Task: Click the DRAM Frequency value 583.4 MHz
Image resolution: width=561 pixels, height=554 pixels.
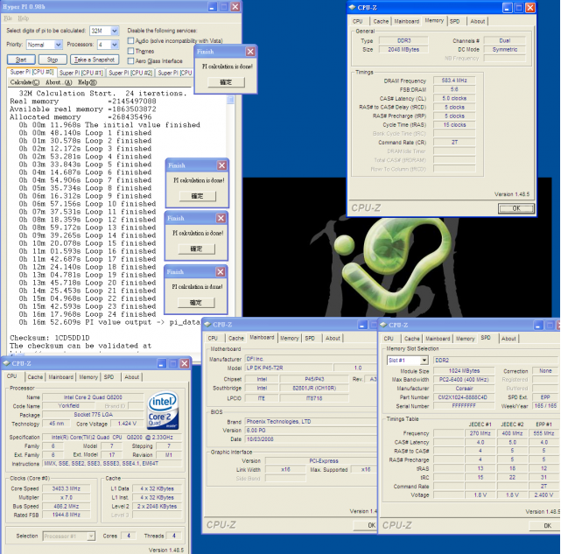Action: 454,81
